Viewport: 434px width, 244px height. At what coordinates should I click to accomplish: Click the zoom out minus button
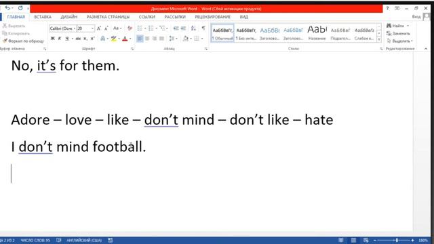[x=375, y=241]
